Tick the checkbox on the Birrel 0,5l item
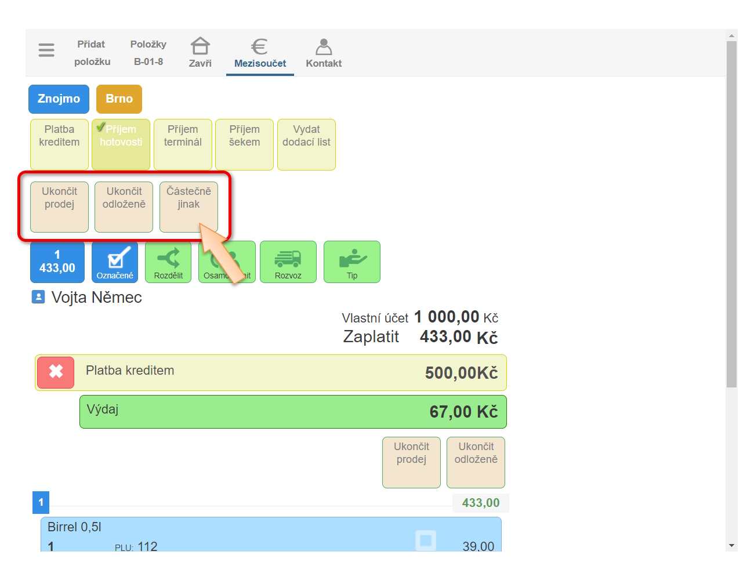The width and height of the screenshot is (754, 580). [x=425, y=541]
